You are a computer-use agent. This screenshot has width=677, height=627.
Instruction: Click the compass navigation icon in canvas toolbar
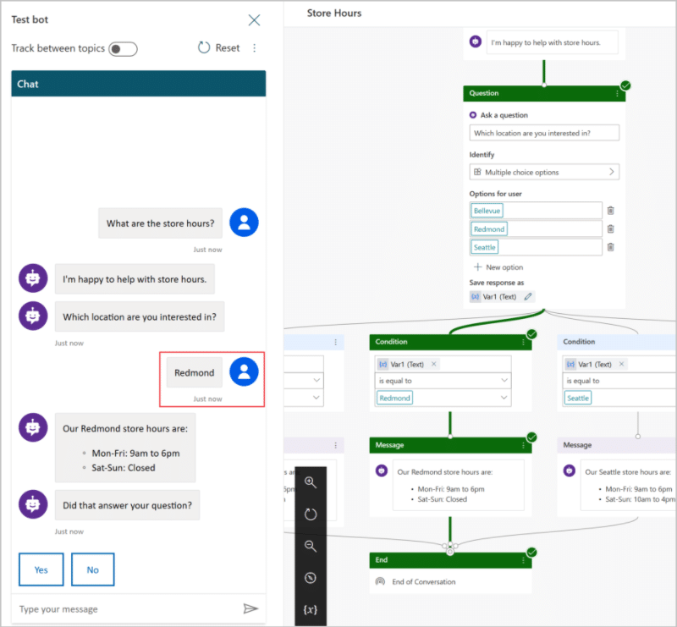click(x=311, y=578)
